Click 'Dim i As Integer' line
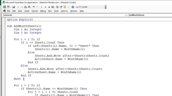This screenshot has height=96, width=172. pyautogui.click(x=28, y=29)
